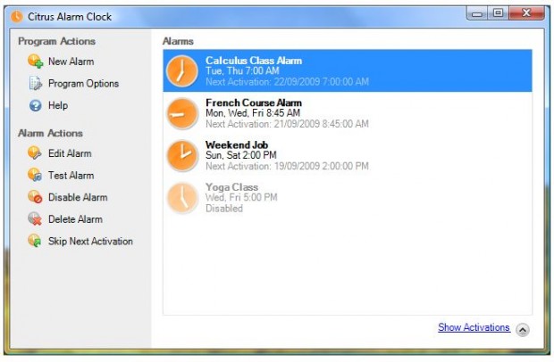Click the Delete Alarm red-cross icon

(x=35, y=218)
